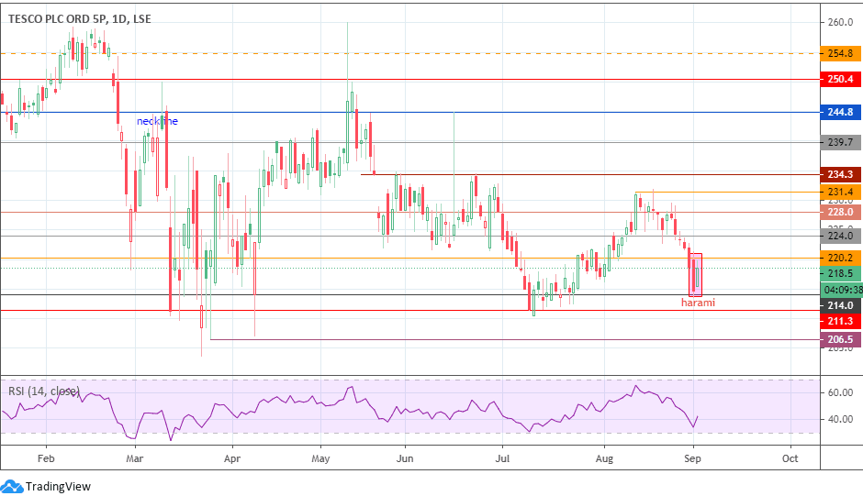Image resolution: width=863 pixels, height=496 pixels.
Task: Click the 206.5 purple price label
Action: pyautogui.click(x=840, y=340)
